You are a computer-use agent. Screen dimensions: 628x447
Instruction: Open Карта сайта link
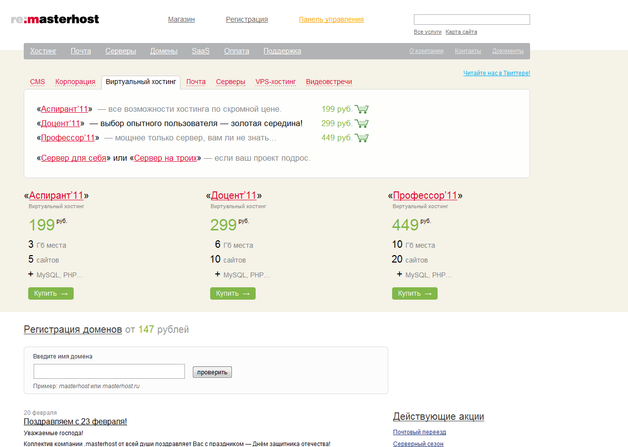pos(461,32)
